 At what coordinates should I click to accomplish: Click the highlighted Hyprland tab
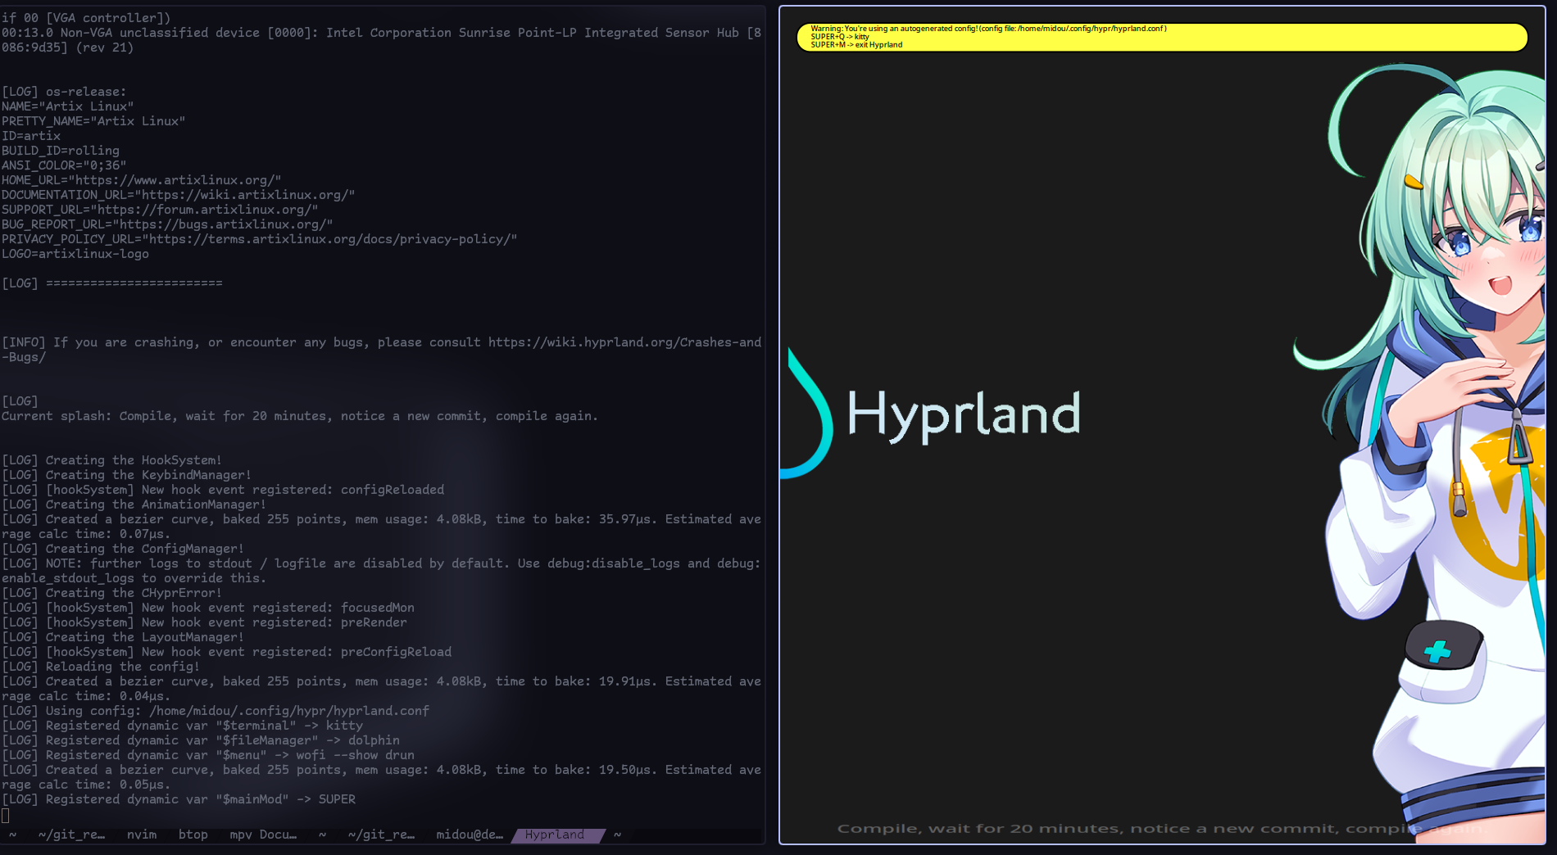[x=555, y=835]
